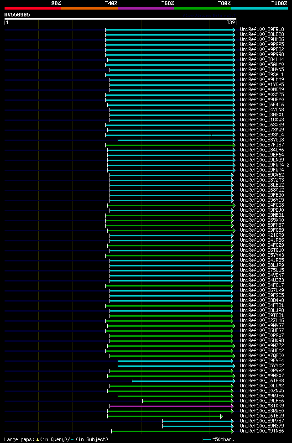Screen dimensions: 292x443
Task: Click the =50char. scale bar legend
Action: [x=219, y=439]
